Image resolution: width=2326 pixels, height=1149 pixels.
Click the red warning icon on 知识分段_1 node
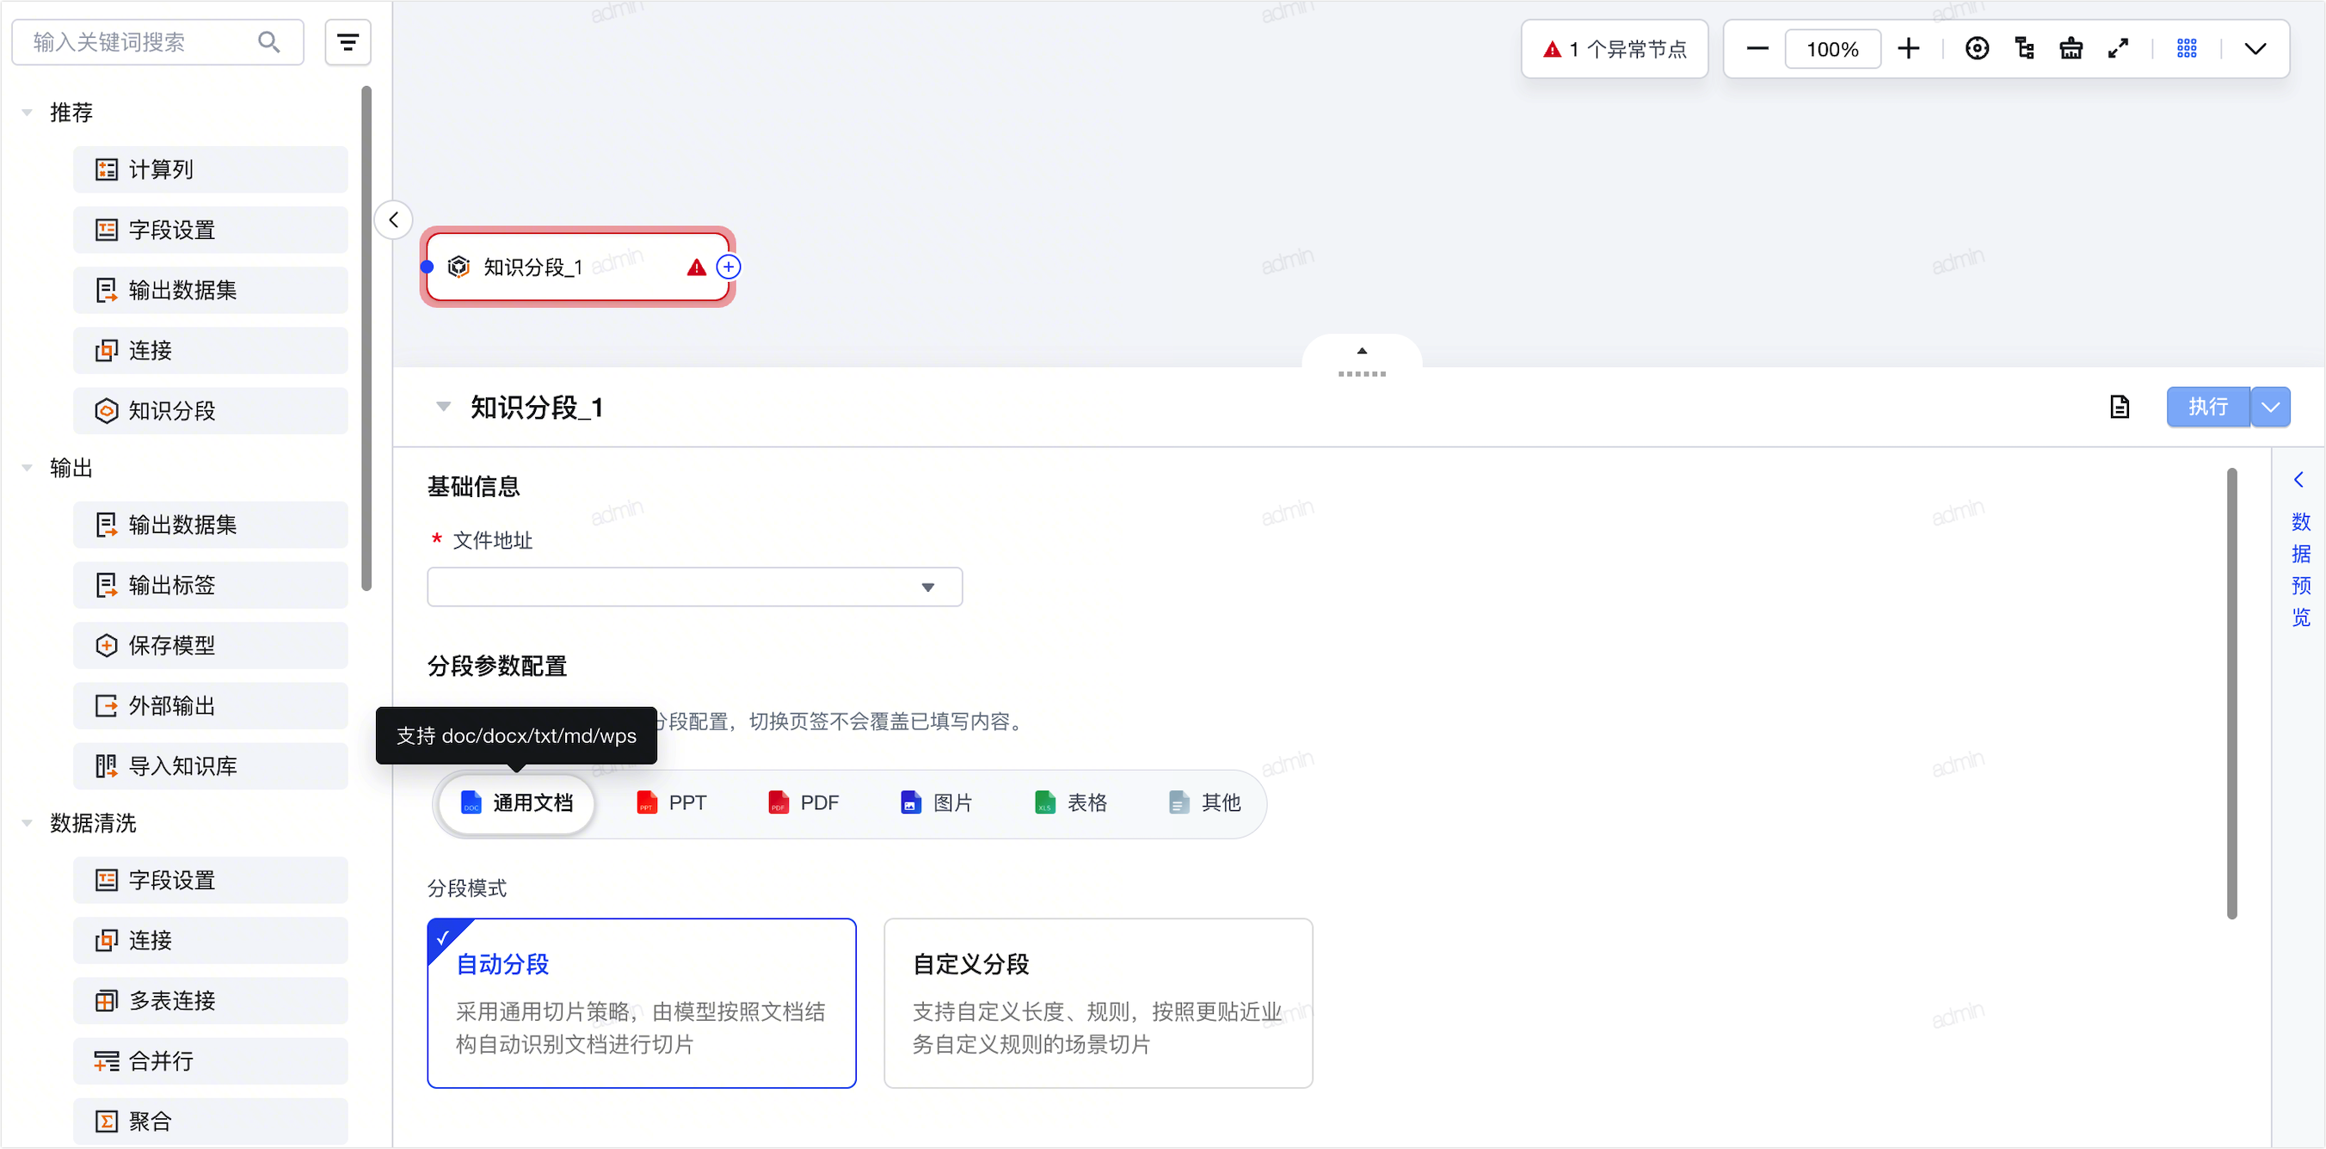[x=696, y=267]
